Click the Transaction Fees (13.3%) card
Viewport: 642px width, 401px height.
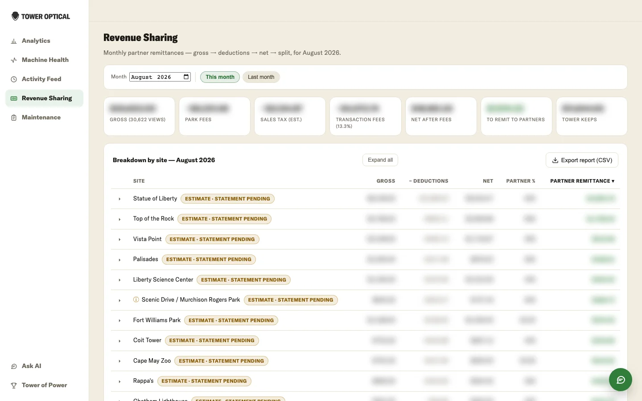(366, 116)
